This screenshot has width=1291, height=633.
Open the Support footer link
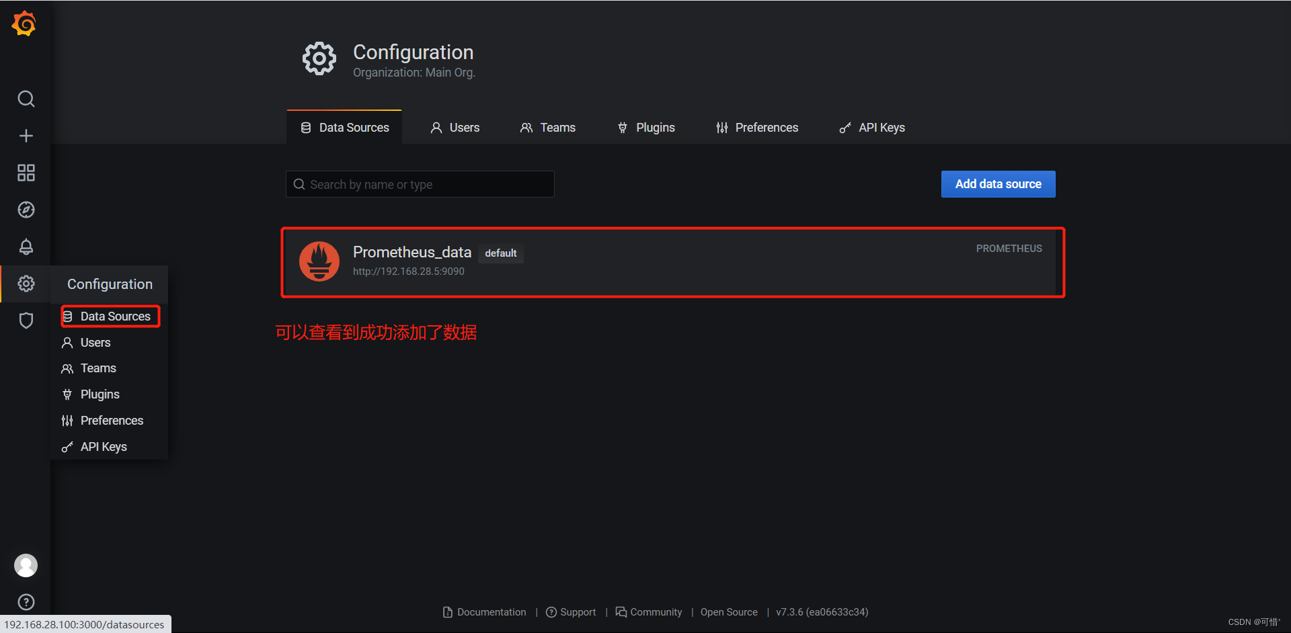tap(571, 612)
